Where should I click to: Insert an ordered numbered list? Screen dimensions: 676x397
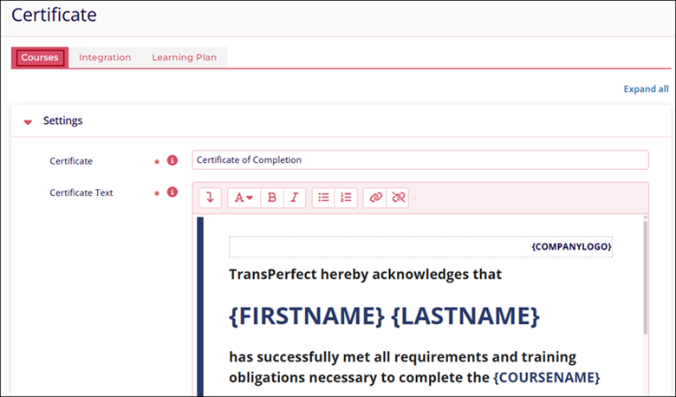click(346, 198)
